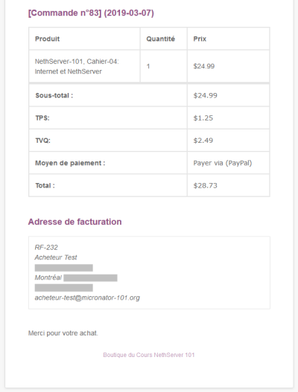
Task: Select the Merci pour votre achat message
Action: (63, 333)
